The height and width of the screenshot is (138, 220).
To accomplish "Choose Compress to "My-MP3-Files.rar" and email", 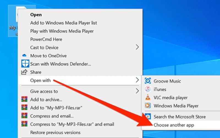I will click(80, 124).
